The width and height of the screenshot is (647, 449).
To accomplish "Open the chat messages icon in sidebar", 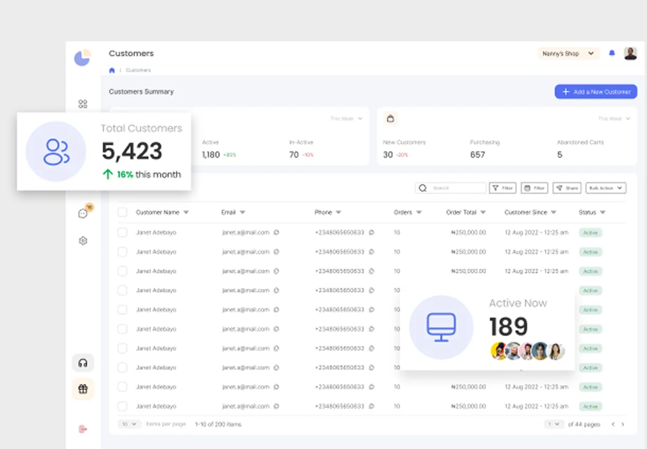I will (82, 213).
